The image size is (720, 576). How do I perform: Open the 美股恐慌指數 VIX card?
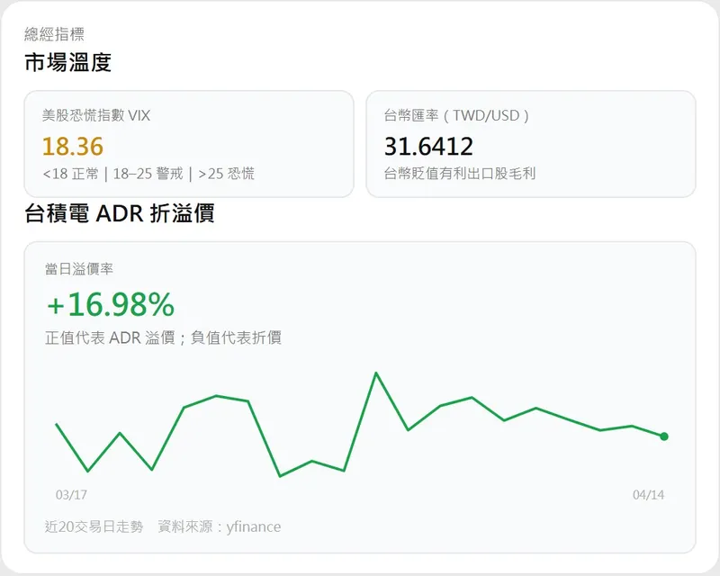click(x=189, y=144)
